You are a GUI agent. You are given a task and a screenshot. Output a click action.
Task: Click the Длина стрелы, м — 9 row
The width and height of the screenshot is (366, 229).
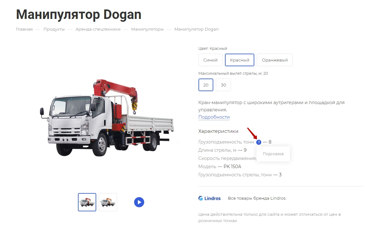pos(222,150)
